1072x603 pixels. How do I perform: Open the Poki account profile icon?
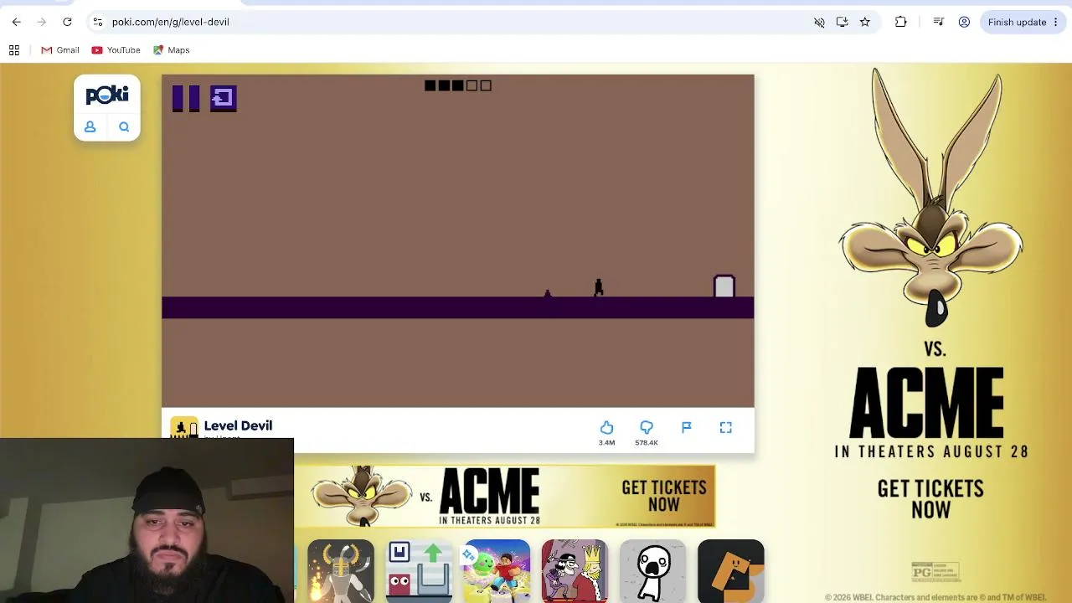(90, 127)
